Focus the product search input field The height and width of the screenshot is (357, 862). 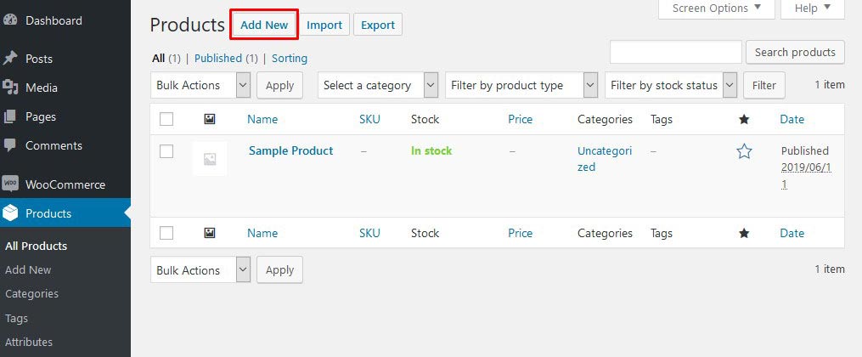(676, 52)
